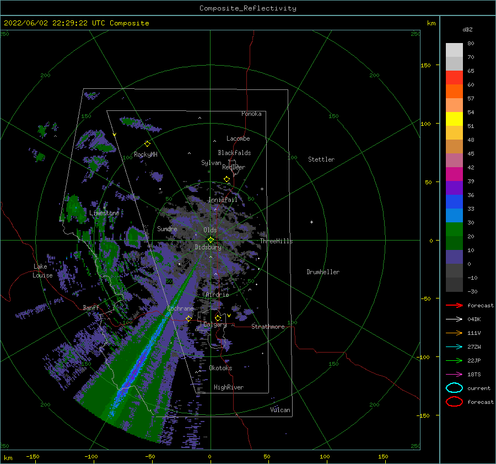Click the yellow diamond marker below Cochrane
Image resolution: width=496 pixels, height=464 pixels.
point(188,318)
